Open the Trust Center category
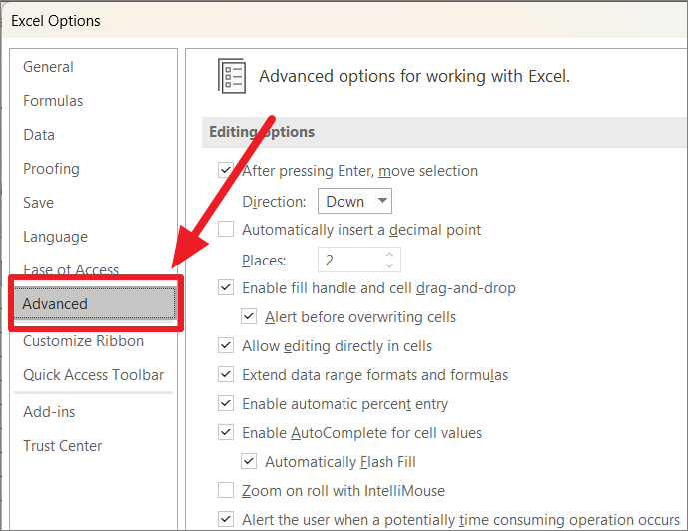 pyautogui.click(x=62, y=446)
